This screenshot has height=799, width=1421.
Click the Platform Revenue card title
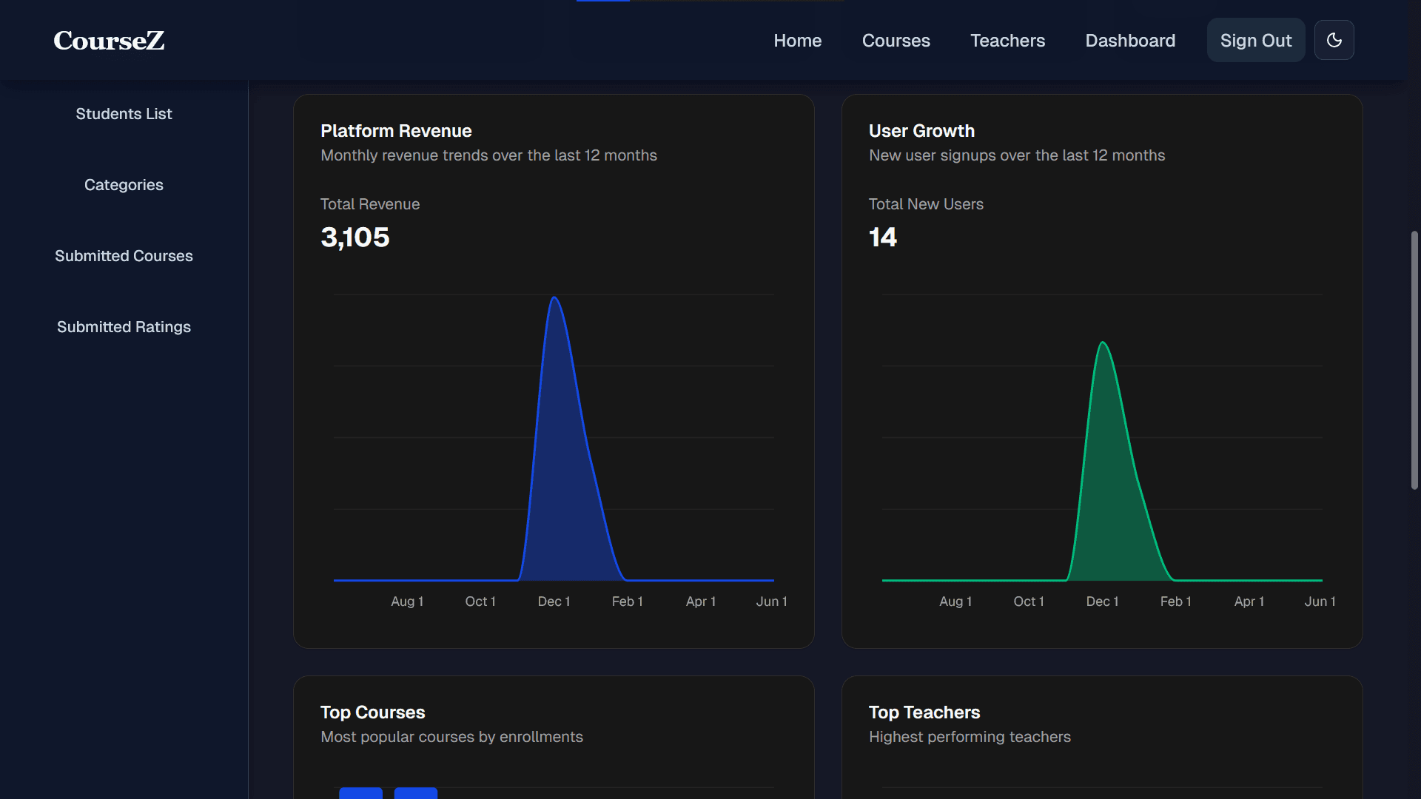396,131
